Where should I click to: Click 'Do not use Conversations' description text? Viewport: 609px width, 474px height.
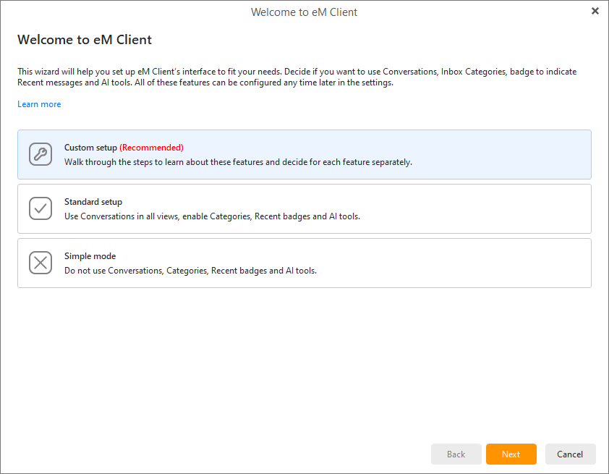click(190, 271)
